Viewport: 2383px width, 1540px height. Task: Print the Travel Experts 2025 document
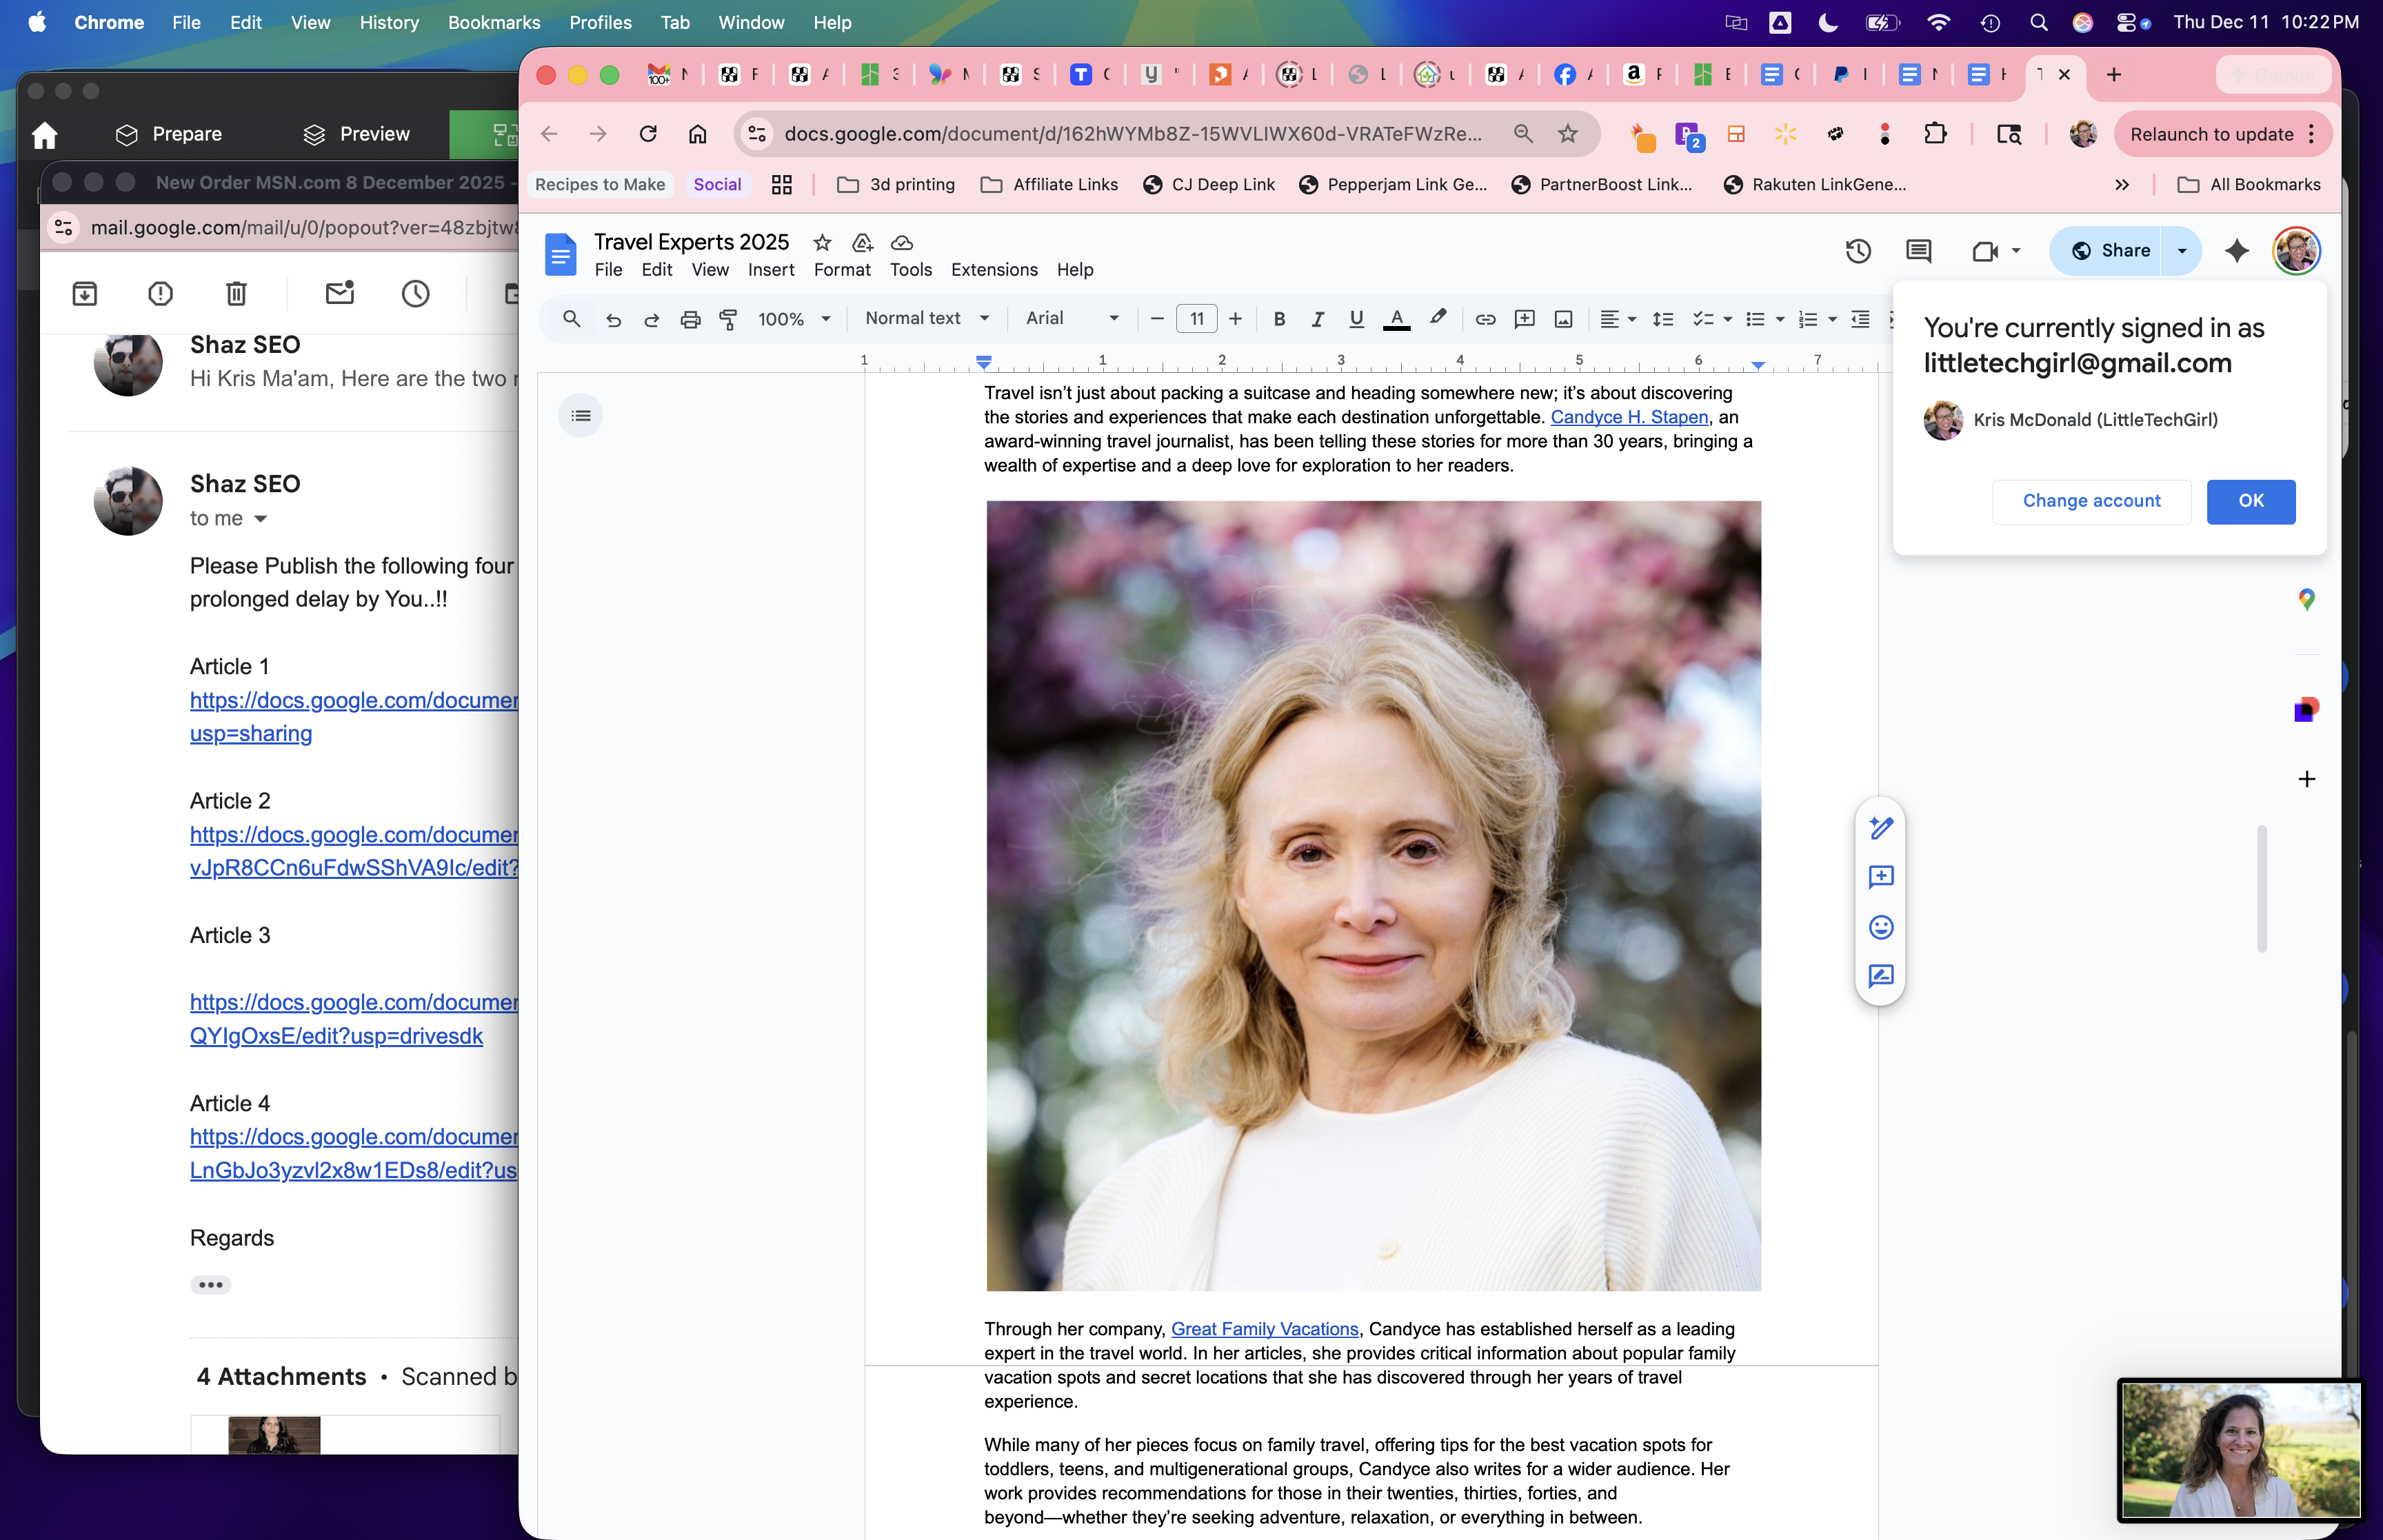pos(690,319)
